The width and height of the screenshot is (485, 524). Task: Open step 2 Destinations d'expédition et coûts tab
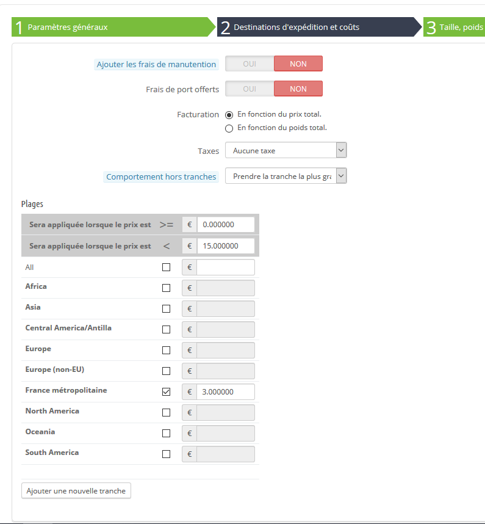coord(319,27)
